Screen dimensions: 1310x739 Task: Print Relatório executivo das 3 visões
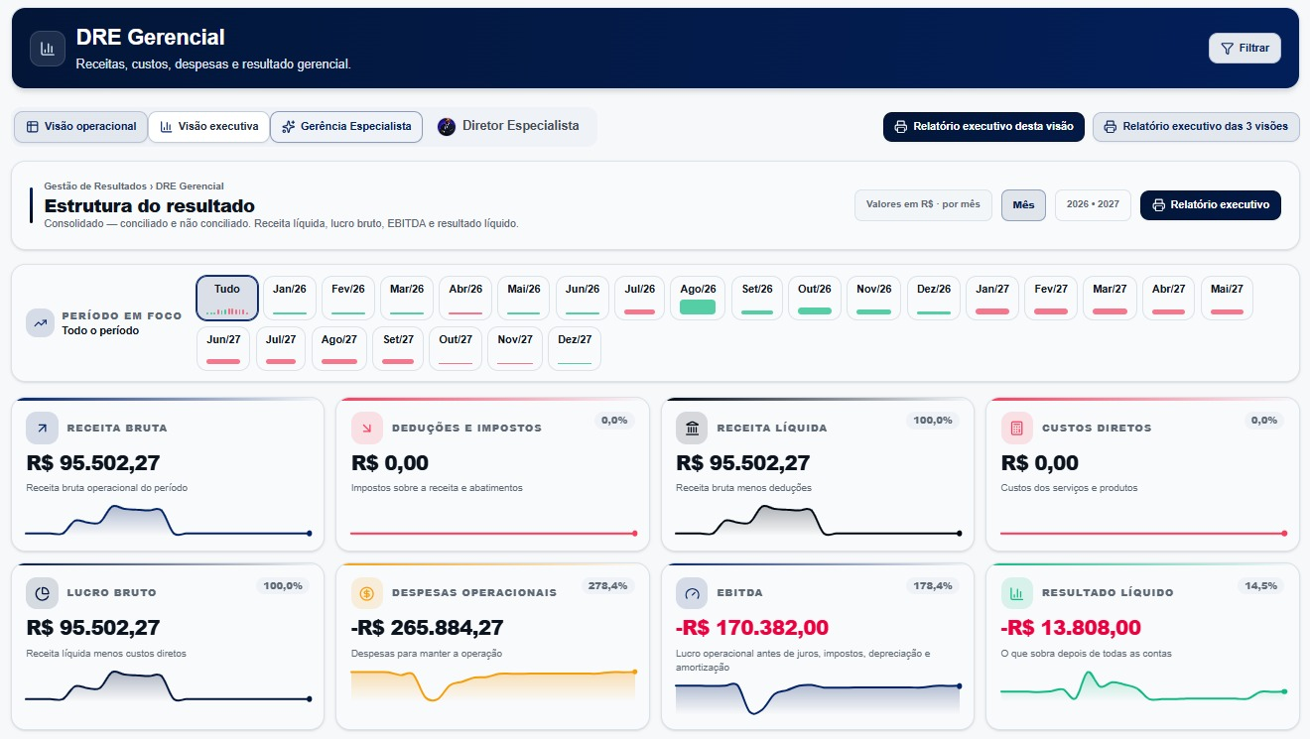(x=1196, y=127)
